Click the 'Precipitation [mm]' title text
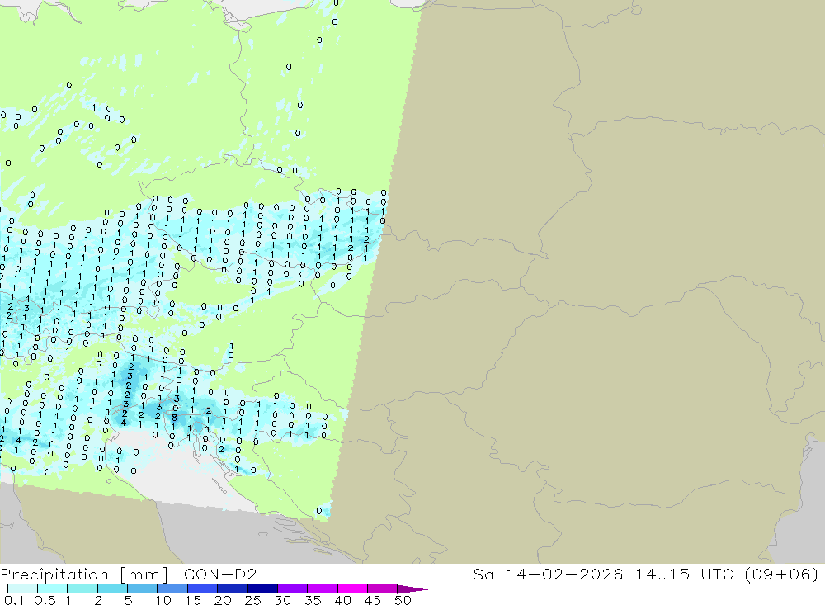The height and width of the screenshot is (605, 825). [x=85, y=574]
